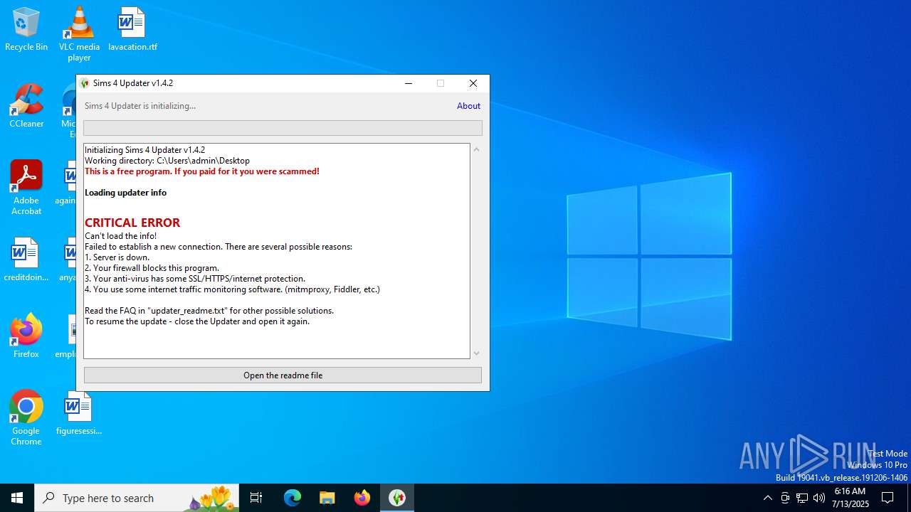Open the taskbar clock and date
The height and width of the screenshot is (512, 911).
[851, 498]
